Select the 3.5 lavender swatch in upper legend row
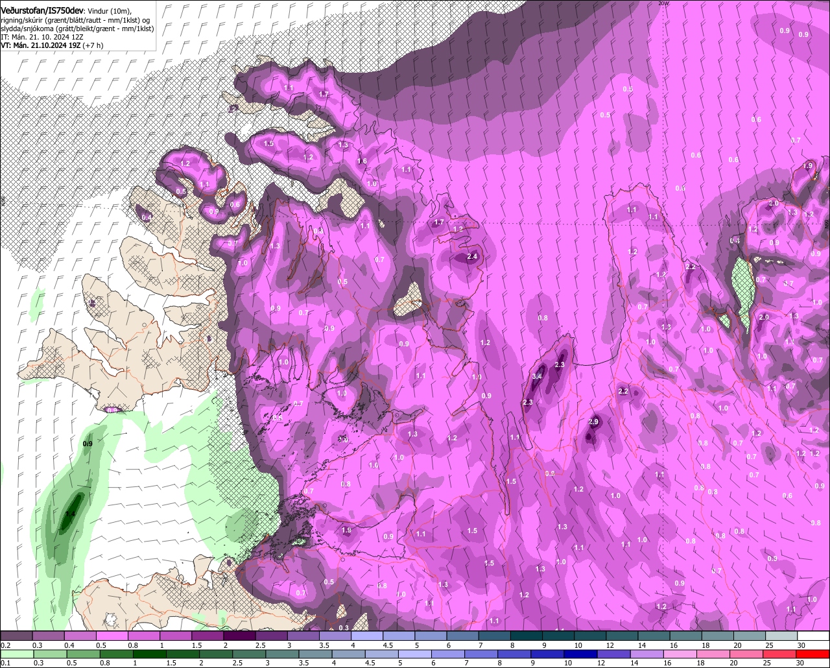Screen dimensions: 830x668 (335, 636)
